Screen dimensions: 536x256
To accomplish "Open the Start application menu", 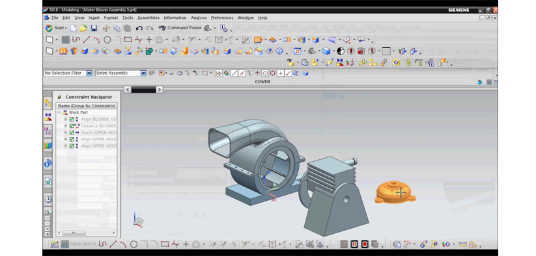I will (56, 28).
